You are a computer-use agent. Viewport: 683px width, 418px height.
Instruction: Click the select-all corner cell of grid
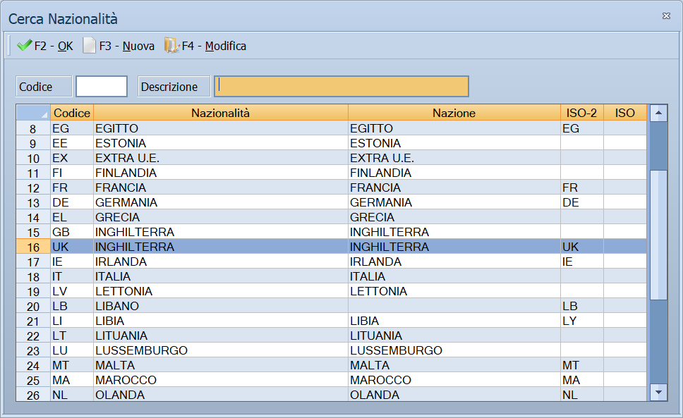click(x=33, y=113)
